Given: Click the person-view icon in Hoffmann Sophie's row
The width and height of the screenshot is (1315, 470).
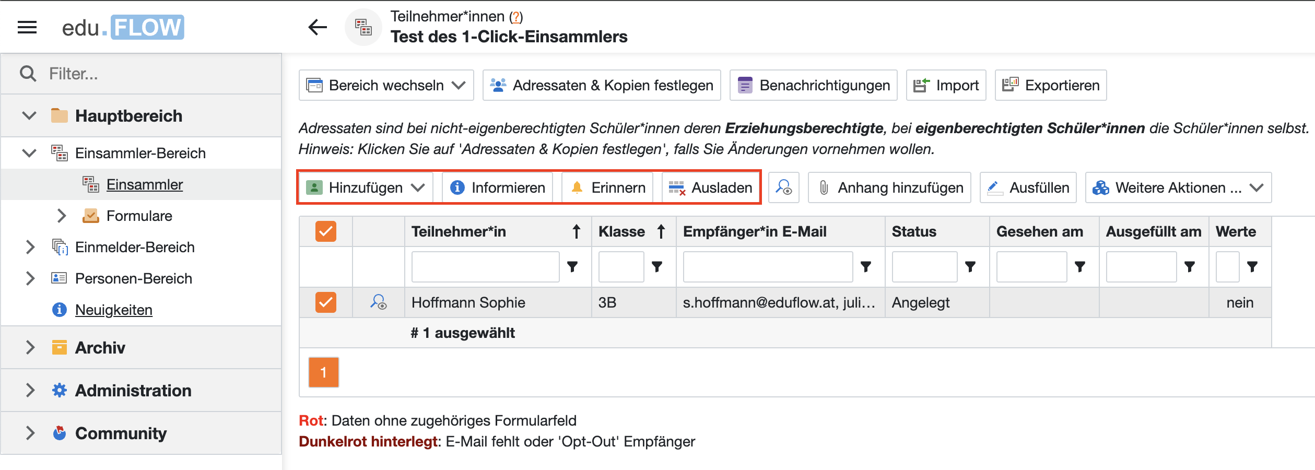Looking at the screenshot, I should coord(378,302).
